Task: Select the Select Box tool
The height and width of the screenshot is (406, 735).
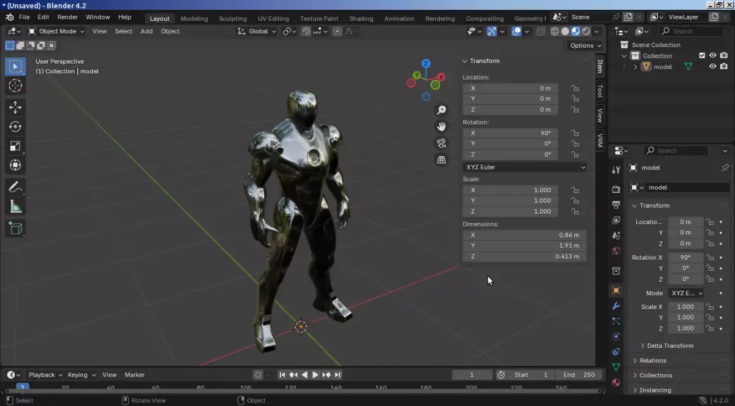Action: (x=15, y=66)
